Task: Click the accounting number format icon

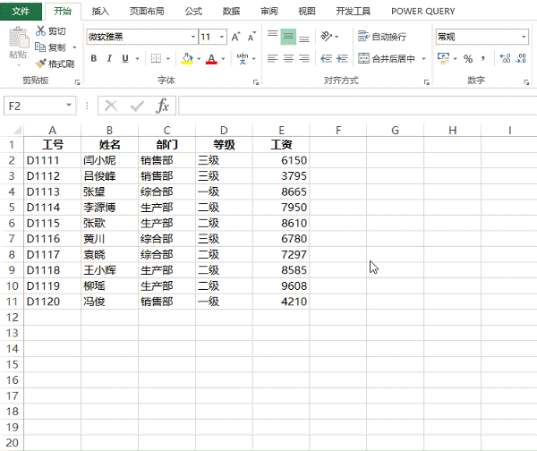Action: tap(444, 58)
